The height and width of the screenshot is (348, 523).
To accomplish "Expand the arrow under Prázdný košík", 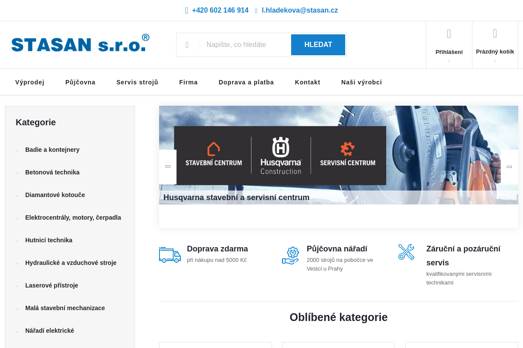I will click(495, 60).
